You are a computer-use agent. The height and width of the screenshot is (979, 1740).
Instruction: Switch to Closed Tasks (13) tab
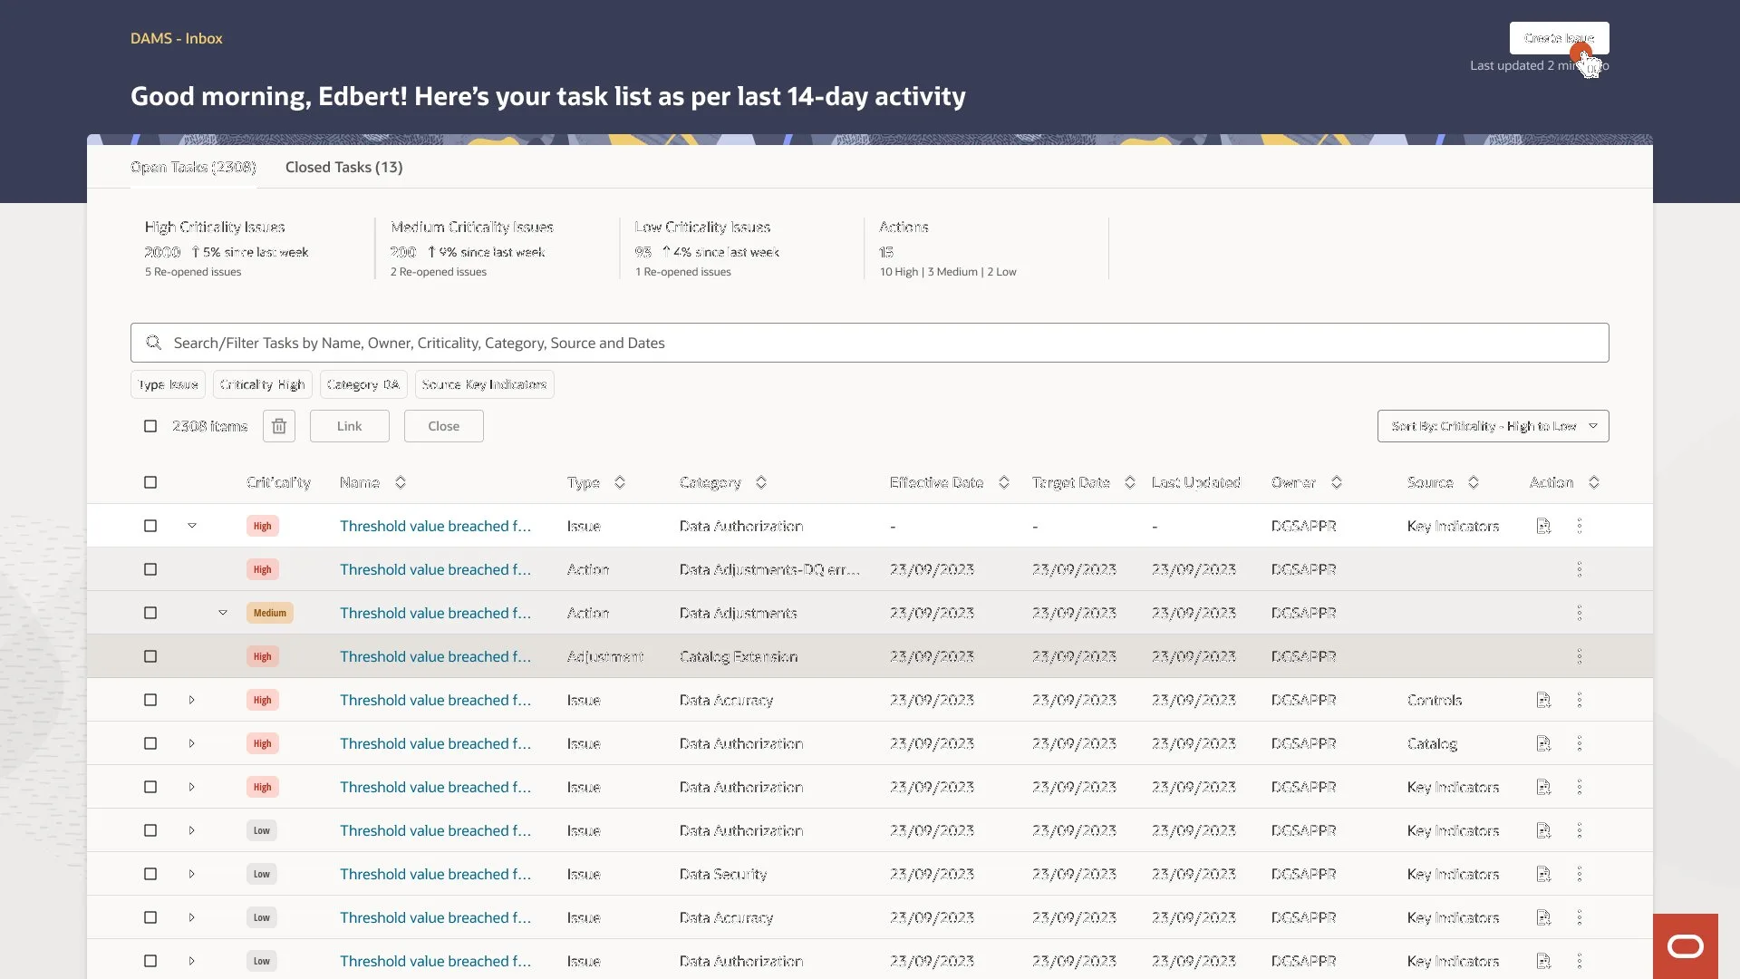pyautogui.click(x=344, y=167)
